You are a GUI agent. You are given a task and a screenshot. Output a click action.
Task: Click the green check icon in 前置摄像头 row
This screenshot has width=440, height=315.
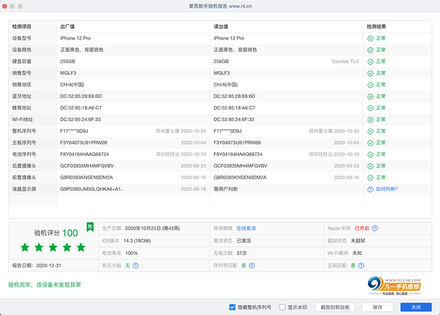tap(370, 178)
